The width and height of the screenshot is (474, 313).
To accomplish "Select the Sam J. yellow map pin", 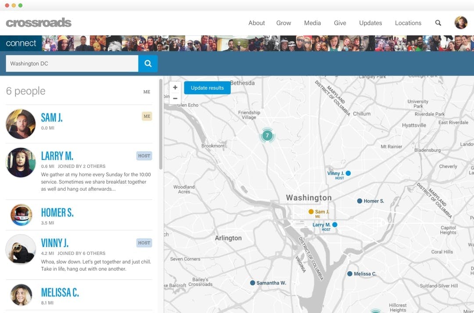I will click(x=311, y=211).
